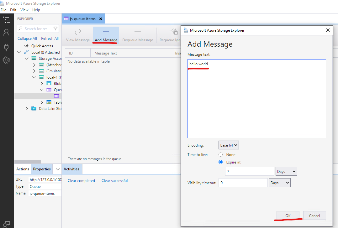
Task: Click the Storage Accounts node icon
Action: (34, 58)
